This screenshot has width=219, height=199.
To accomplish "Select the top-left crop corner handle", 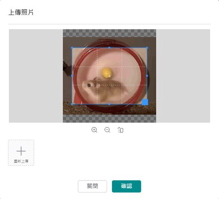I will click(72, 48).
